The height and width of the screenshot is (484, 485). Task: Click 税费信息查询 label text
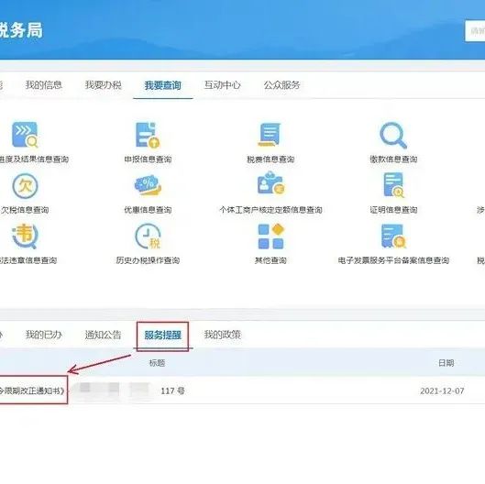pos(270,159)
